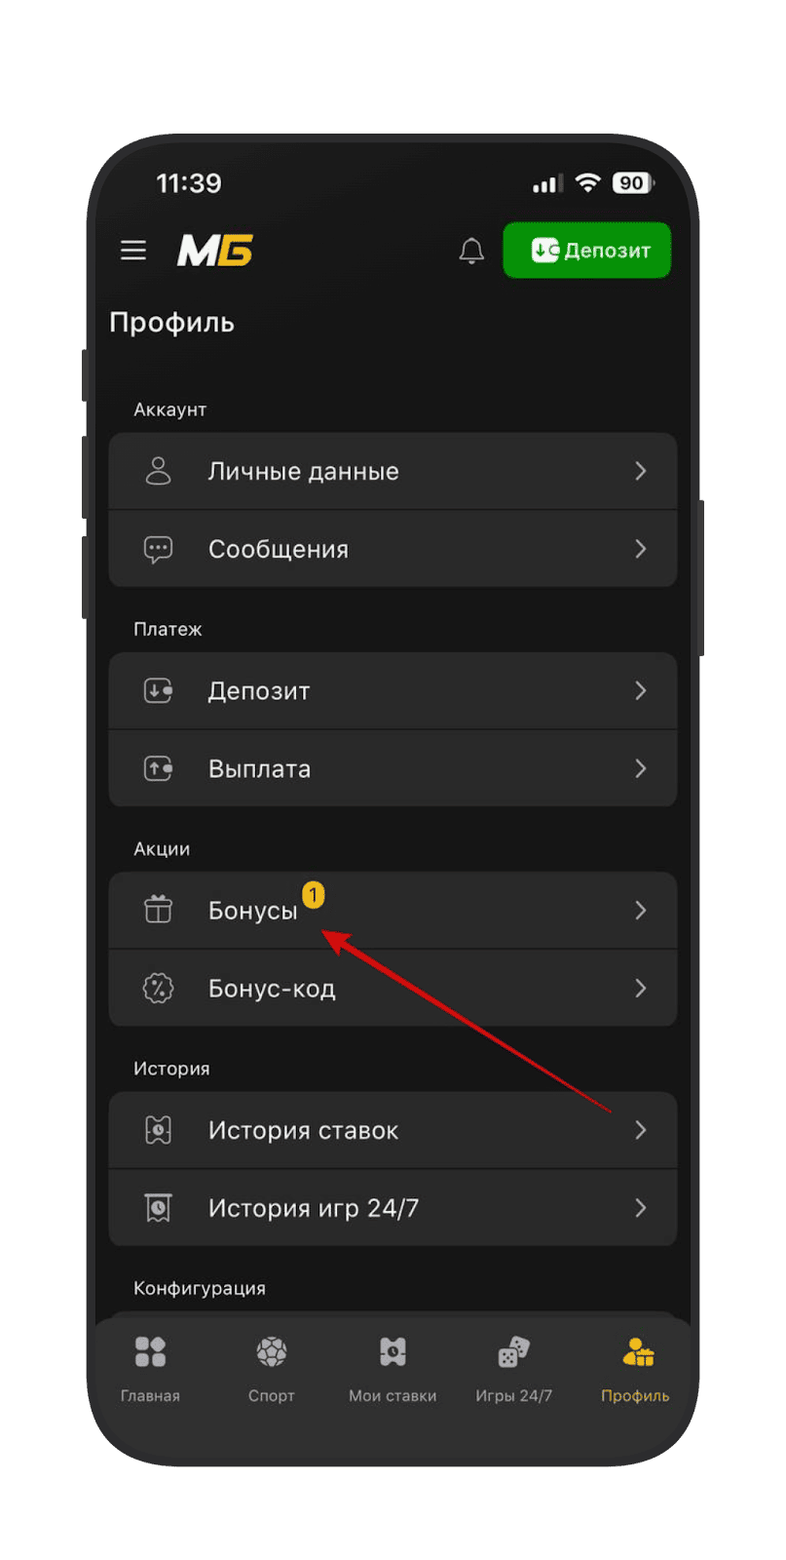This screenshot has height=1560, width=786.
Task: Tap the Сообщения speech bubble icon
Action: point(158,550)
